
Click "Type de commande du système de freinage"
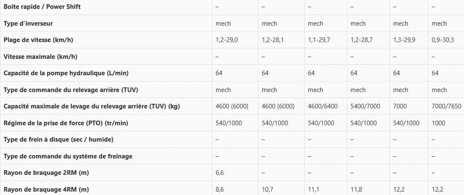click(x=68, y=156)
